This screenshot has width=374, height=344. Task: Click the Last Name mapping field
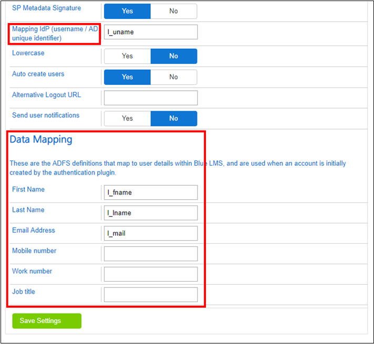coord(151,213)
